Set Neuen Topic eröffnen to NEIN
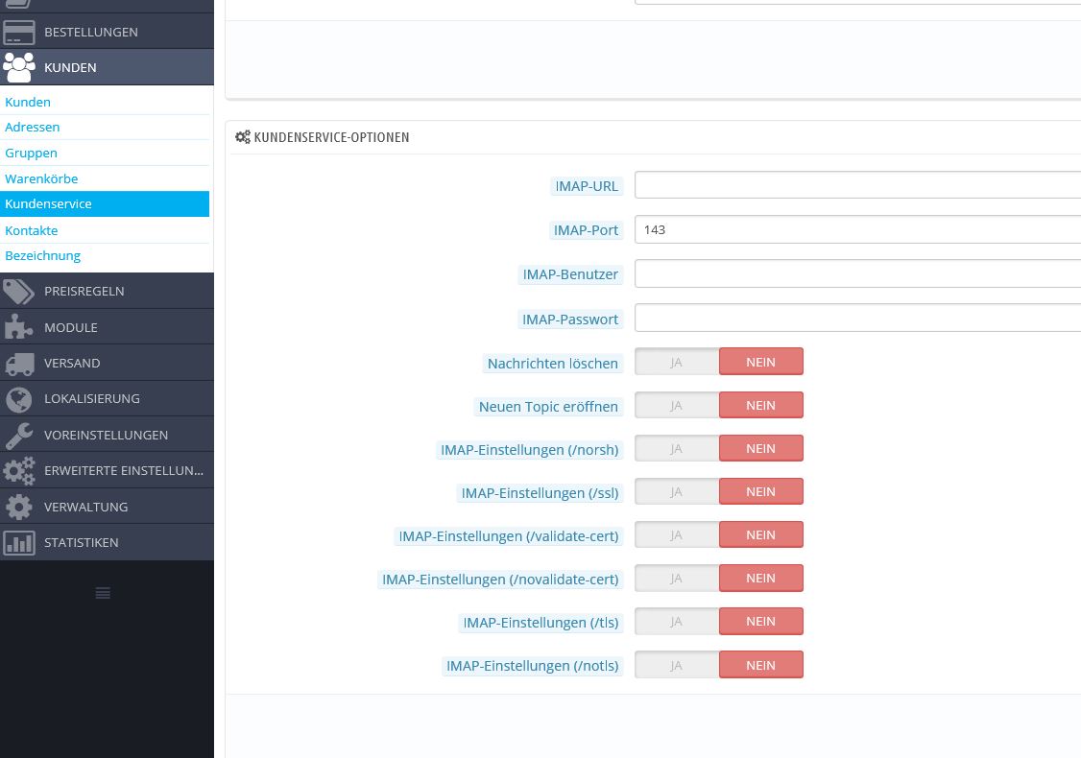Screen dimensions: 1081x758 coord(761,405)
